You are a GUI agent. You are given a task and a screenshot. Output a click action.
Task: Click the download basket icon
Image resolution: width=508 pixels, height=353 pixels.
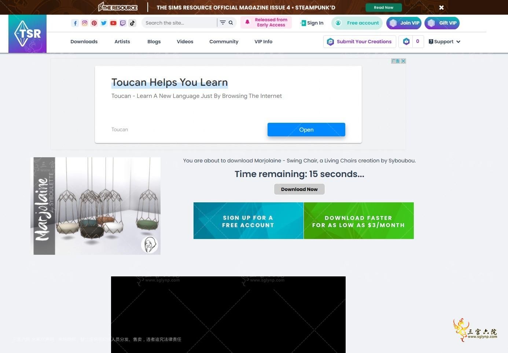406,41
